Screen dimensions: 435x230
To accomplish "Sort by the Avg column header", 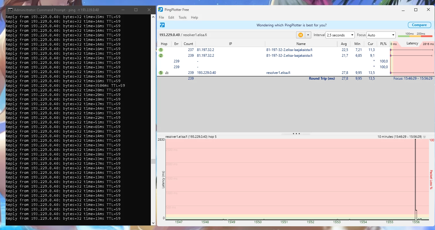I will [x=344, y=44].
